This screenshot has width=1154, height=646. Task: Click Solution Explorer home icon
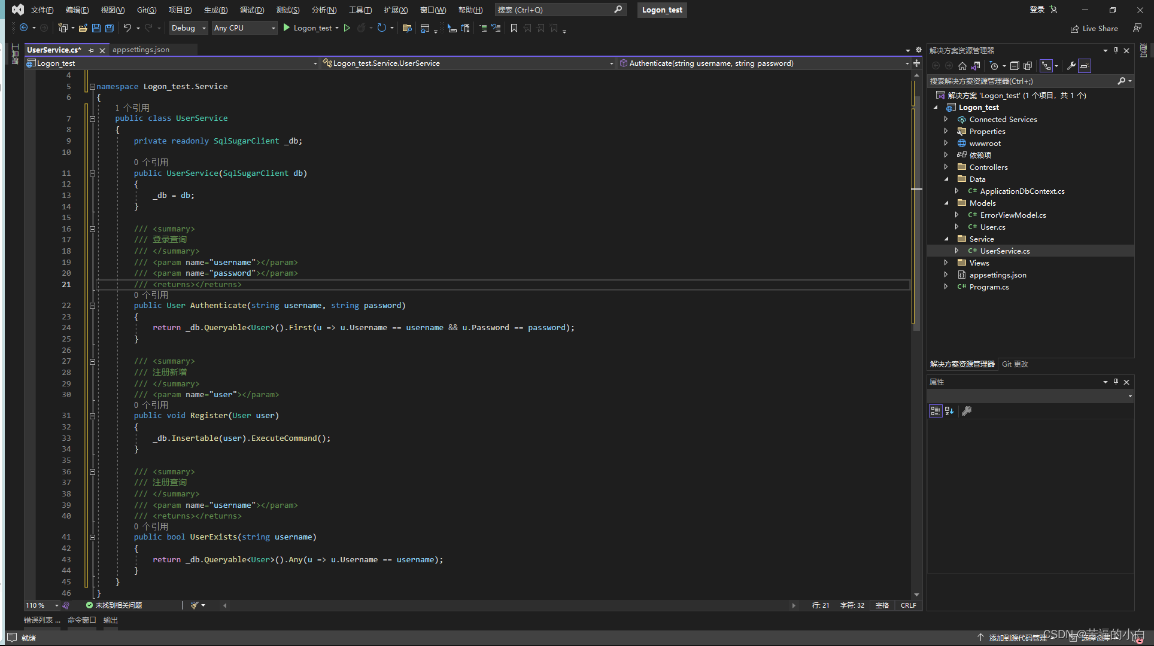point(962,66)
